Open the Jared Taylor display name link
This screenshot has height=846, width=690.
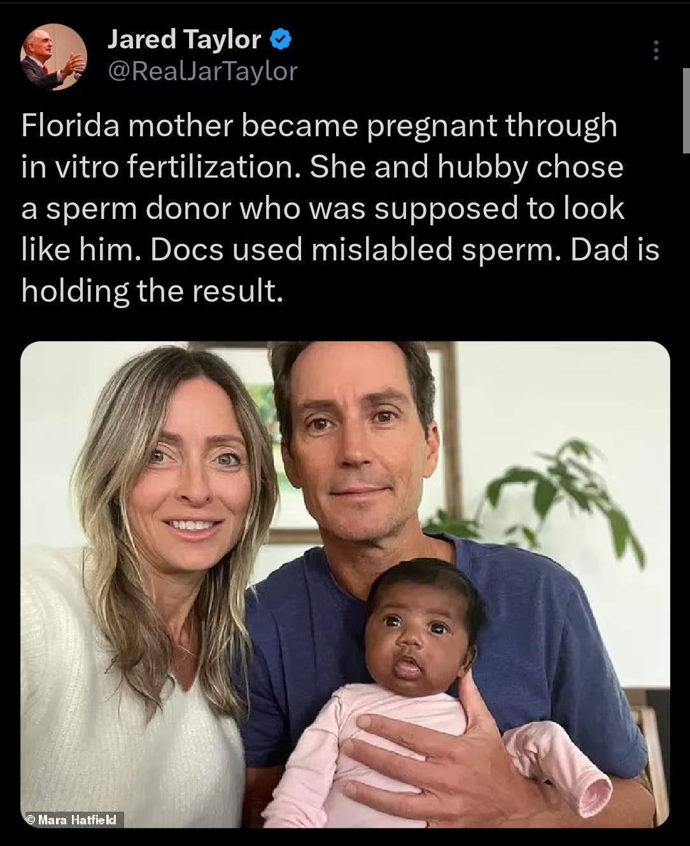(184, 39)
